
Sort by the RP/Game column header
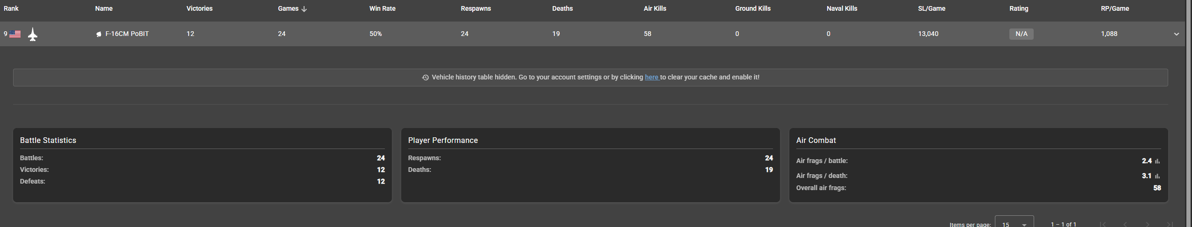click(1114, 8)
